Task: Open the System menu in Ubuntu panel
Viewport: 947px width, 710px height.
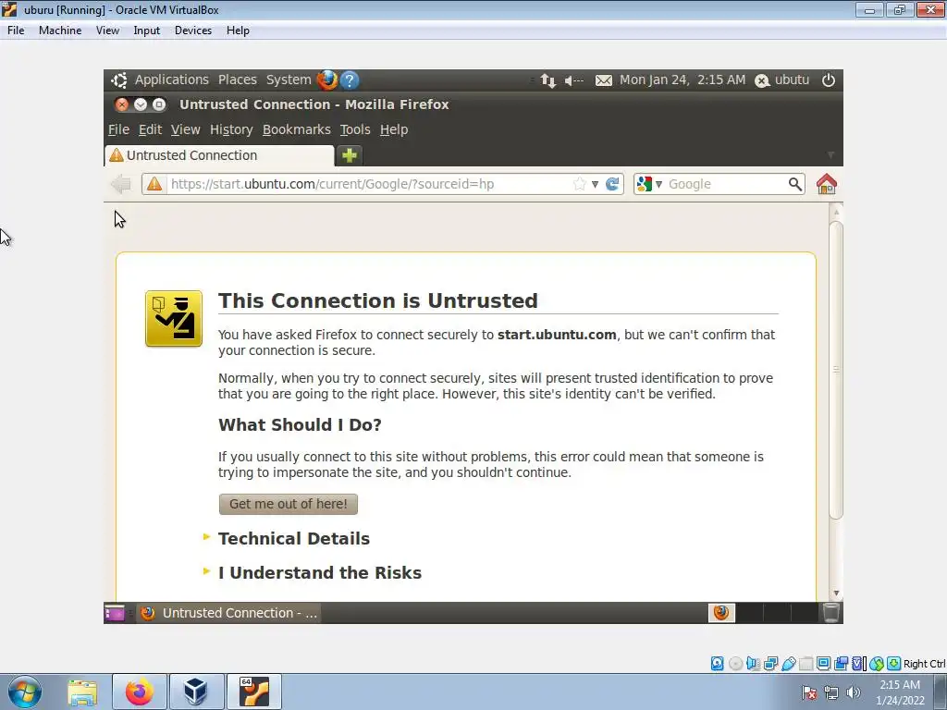Action: (x=289, y=80)
